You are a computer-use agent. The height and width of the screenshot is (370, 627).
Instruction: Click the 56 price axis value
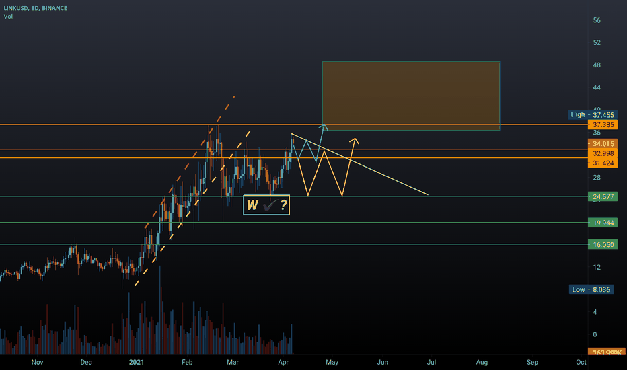pos(597,20)
